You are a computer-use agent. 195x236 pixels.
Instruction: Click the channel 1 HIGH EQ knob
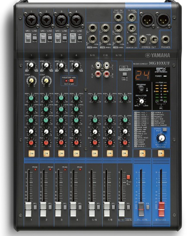click(x=31, y=98)
